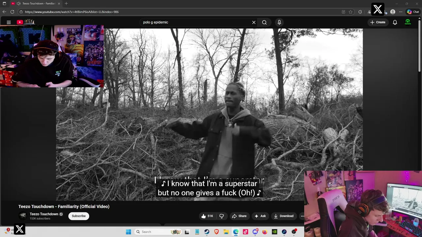The height and width of the screenshot is (237, 422).
Task: Open the Create button
Action: point(378,22)
